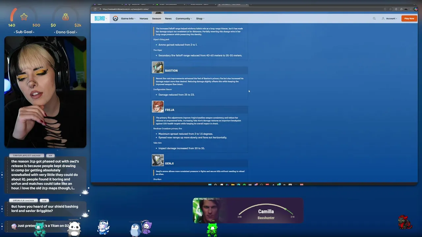
Task: Click the URSALILA username tag
Action: click(x=24, y=200)
